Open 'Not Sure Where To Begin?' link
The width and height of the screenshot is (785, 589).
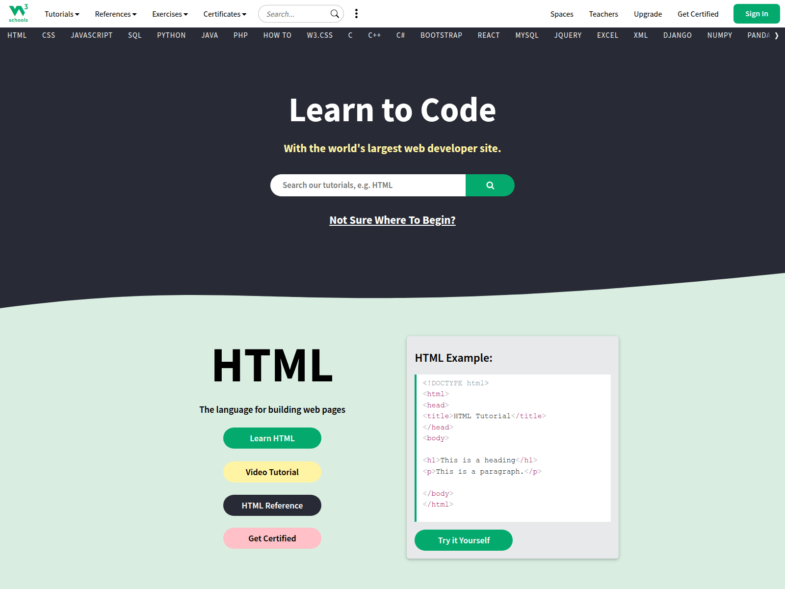pyautogui.click(x=392, y=220)
